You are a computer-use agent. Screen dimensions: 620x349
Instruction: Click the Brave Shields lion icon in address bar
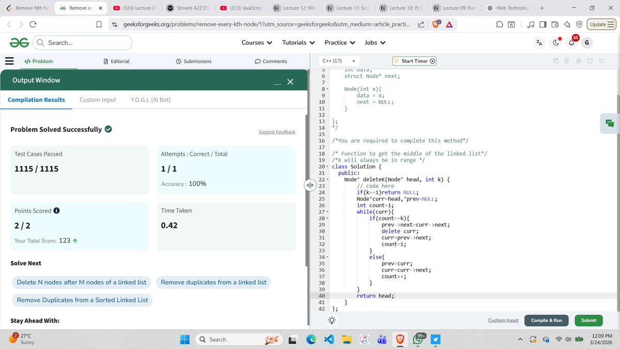437,24
